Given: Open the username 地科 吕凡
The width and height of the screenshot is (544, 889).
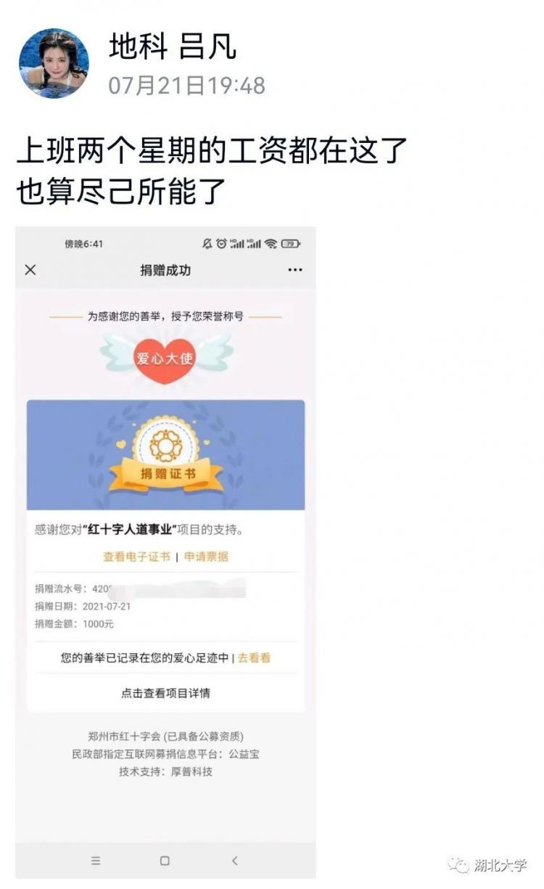Looking at the screenshot, I should pyautogui.click(x=173, y=46).
